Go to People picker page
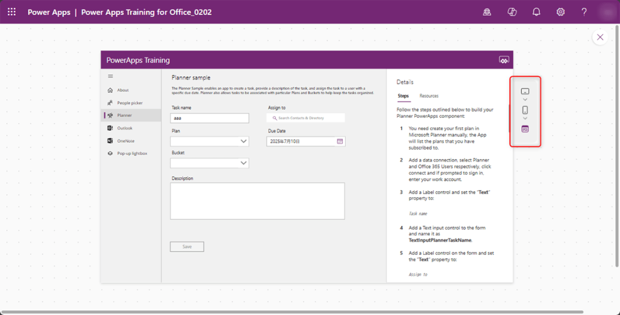Screen dimensions: 620x315 coord(131,103)
